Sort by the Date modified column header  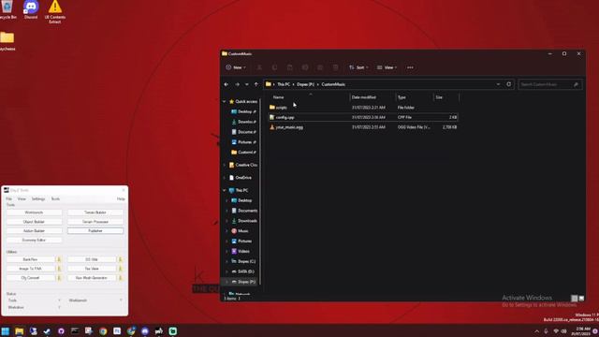coord(373,97)
